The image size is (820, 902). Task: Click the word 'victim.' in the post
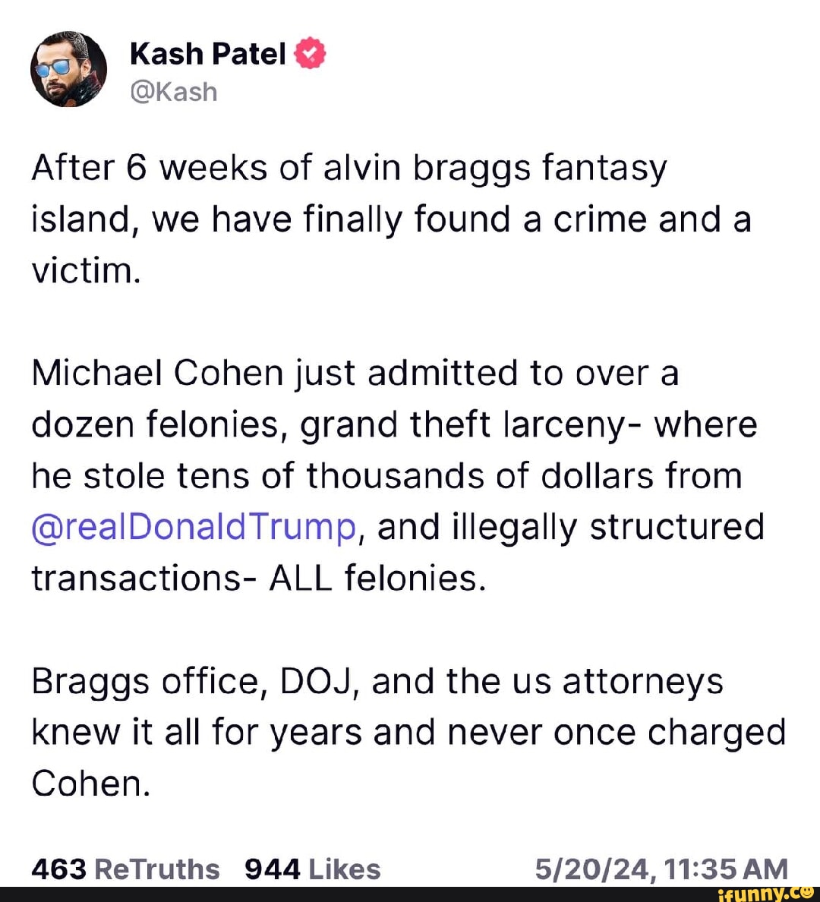pos(86,270)
